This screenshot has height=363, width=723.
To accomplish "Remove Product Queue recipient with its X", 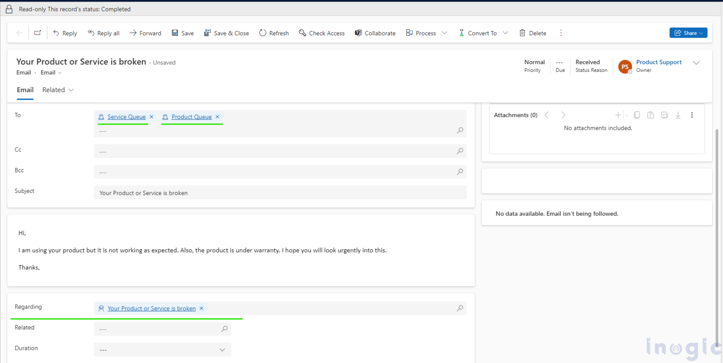I will (x=217, y=117).
